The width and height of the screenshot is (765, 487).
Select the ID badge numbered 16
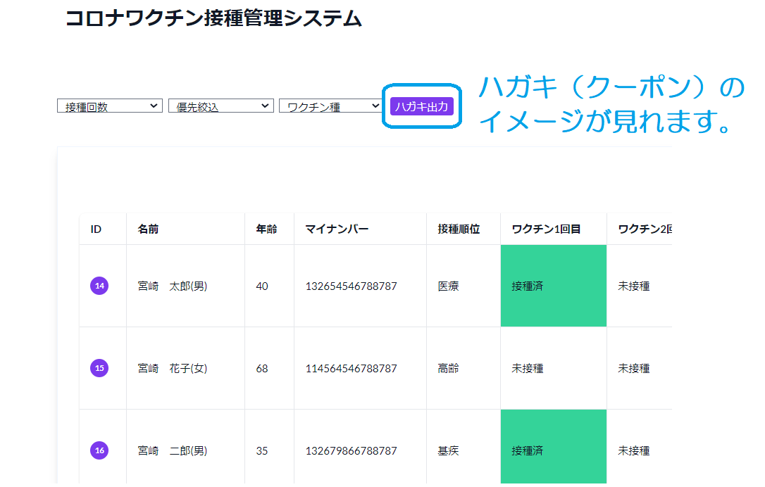click(99, 450)
